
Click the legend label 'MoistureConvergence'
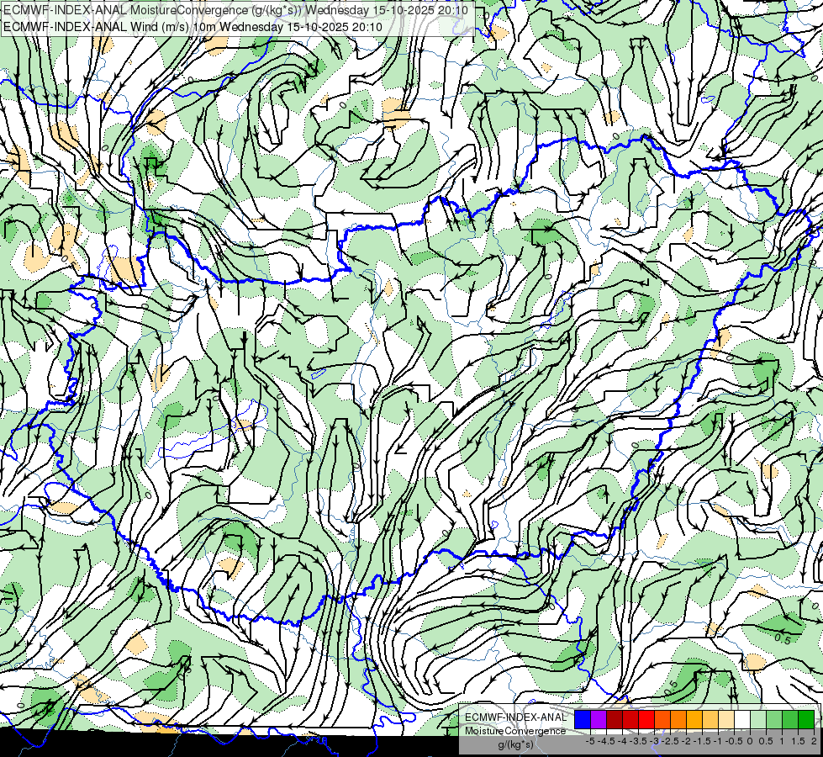point(515,731)
